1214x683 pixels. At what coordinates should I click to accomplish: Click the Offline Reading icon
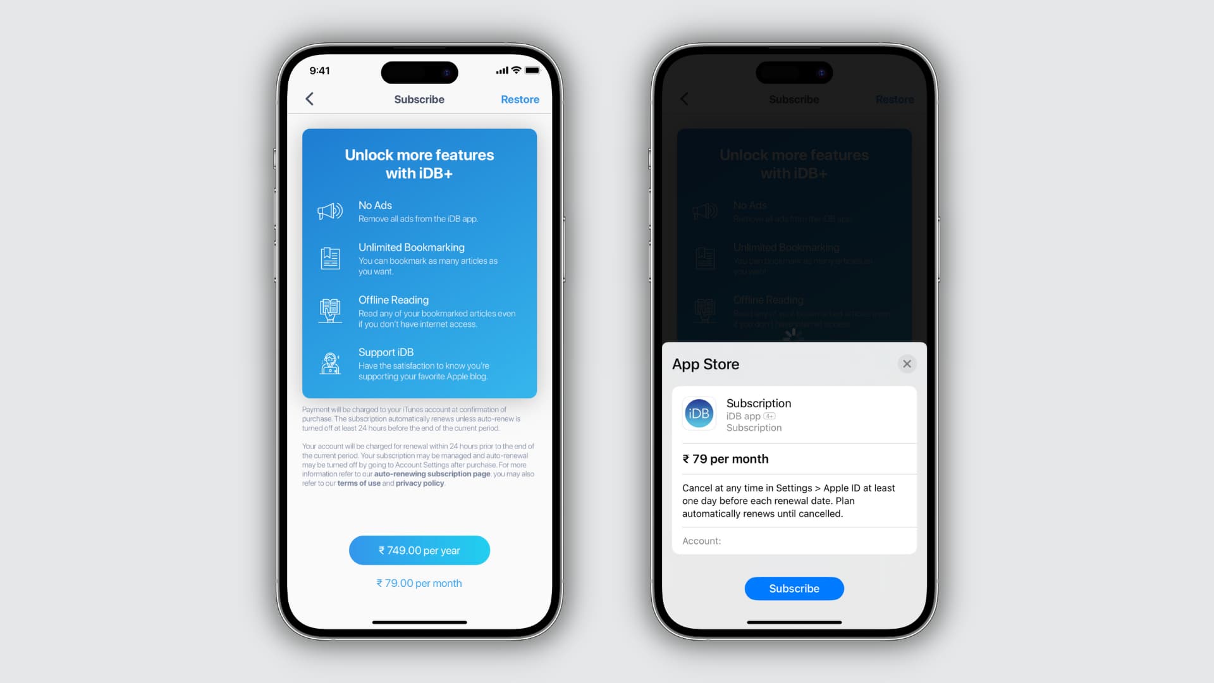(330, 309)
